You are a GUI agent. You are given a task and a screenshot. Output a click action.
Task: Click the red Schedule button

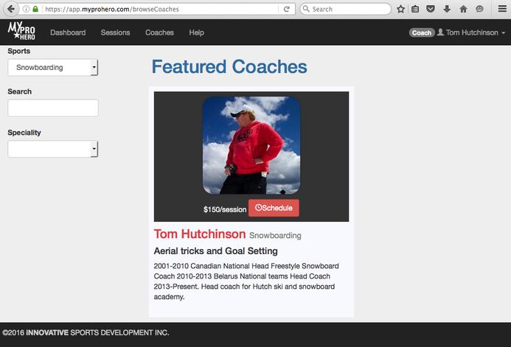pyautogui.click(x=274, y=208)
